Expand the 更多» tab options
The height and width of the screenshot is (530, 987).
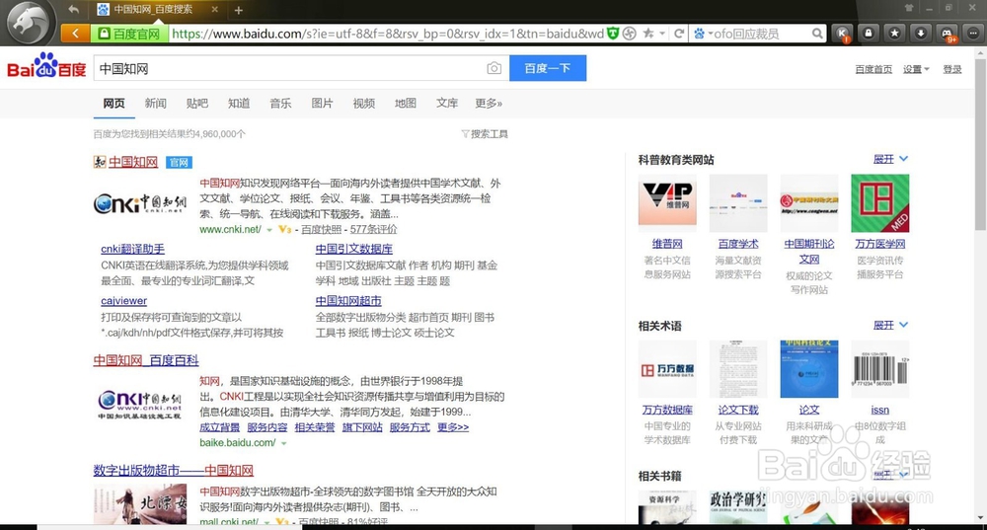pos(489,104)
